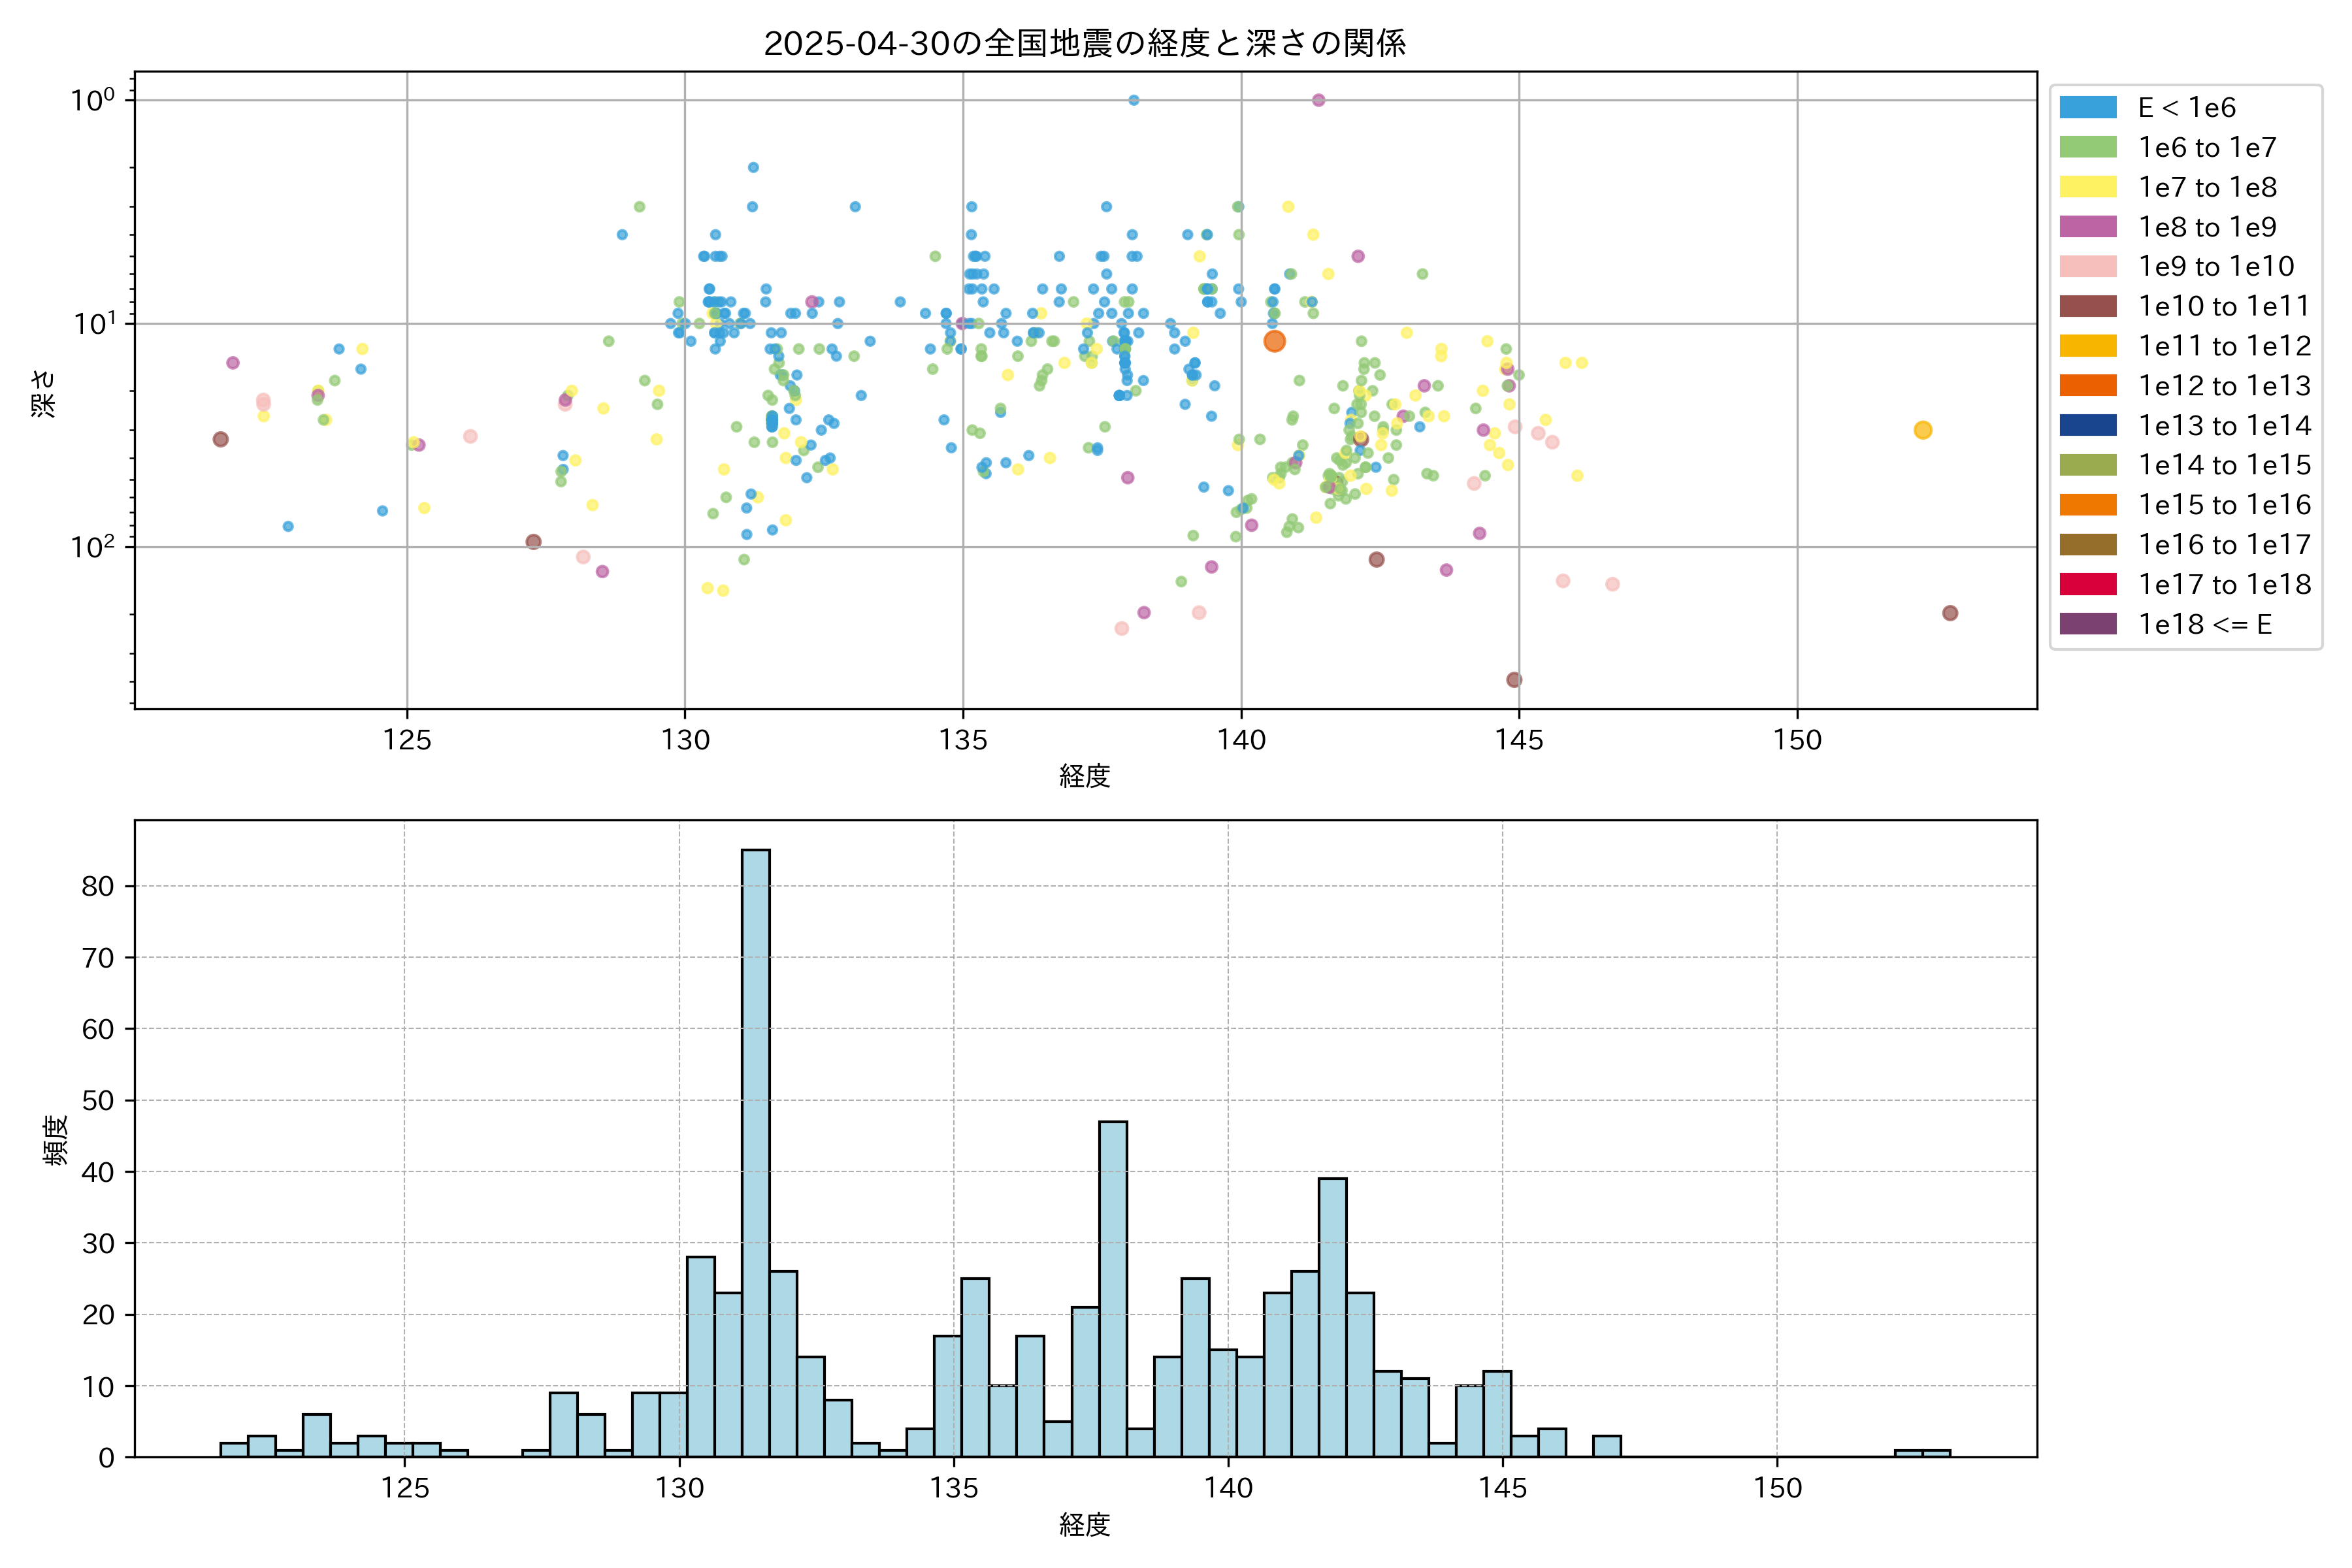
Task: Click the blue 'E < 1e6' legend swatch
Action: tap(2087, 108)
